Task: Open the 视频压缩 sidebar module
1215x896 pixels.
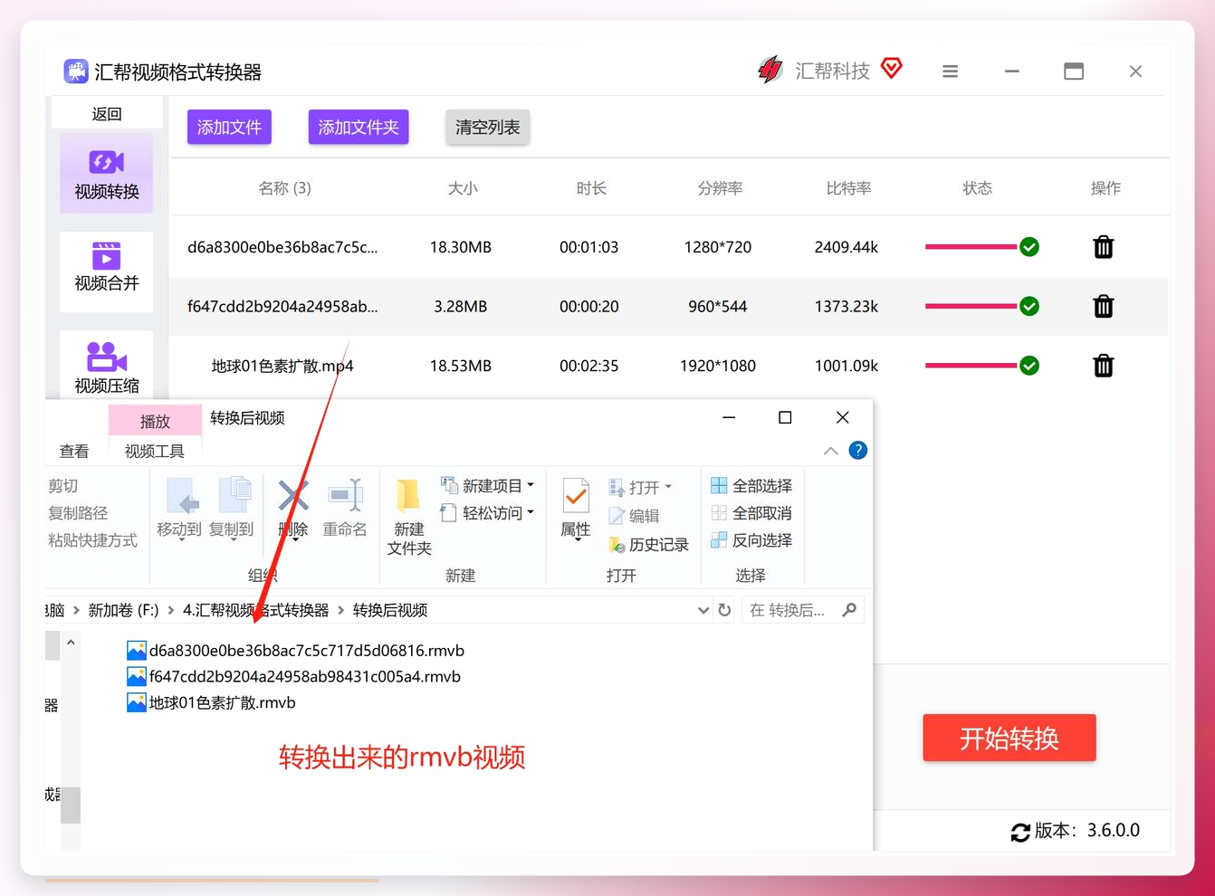Action: 107,366
